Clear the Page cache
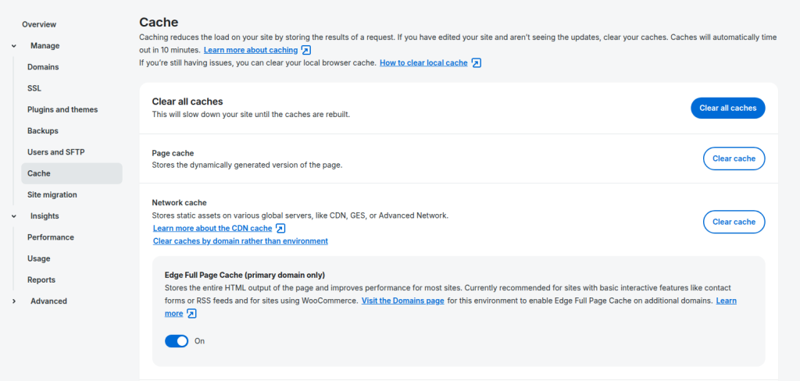This screenshot has width=800, height=381. (x=734, y=158)
